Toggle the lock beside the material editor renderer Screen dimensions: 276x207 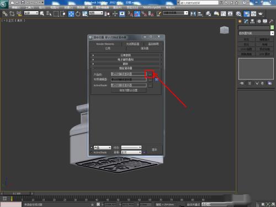pos(157,79)
